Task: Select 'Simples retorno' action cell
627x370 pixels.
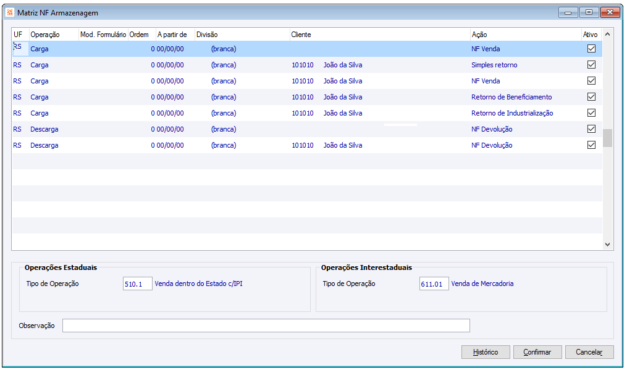Action: pos(494,65)
